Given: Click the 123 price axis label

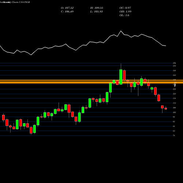Looking at the screenshot, I should coord(174,94).
